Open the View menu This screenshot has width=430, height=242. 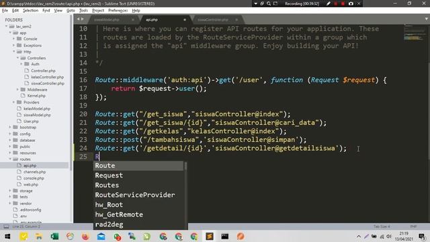[58, 11]
